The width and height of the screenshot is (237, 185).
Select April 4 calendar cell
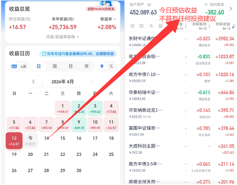click(x=111, y=108)
